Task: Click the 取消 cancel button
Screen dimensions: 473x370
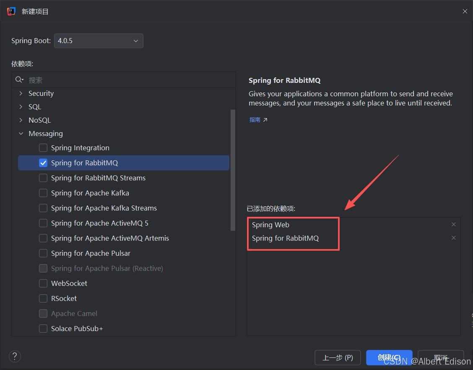Action: [441, 358]
